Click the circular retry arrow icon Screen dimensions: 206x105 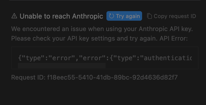111,16
